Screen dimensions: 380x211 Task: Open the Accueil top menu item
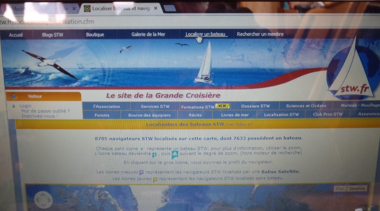[16, 35]
